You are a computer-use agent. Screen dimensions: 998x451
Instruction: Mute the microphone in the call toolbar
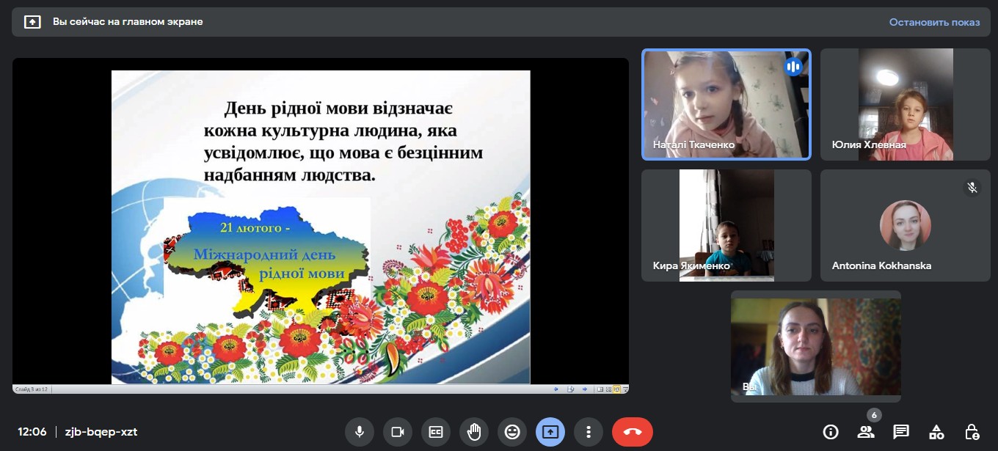360,432
